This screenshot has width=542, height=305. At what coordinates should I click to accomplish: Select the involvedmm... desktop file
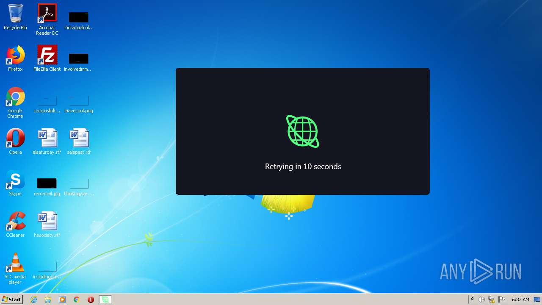[x=79, y=62]
